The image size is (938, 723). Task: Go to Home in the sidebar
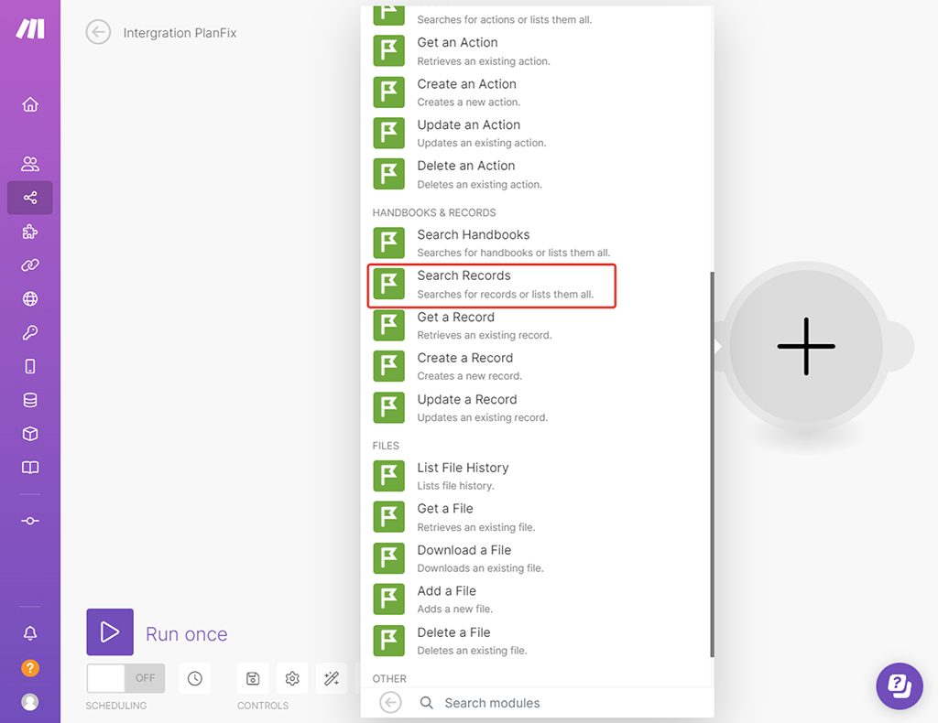(30, 104)
